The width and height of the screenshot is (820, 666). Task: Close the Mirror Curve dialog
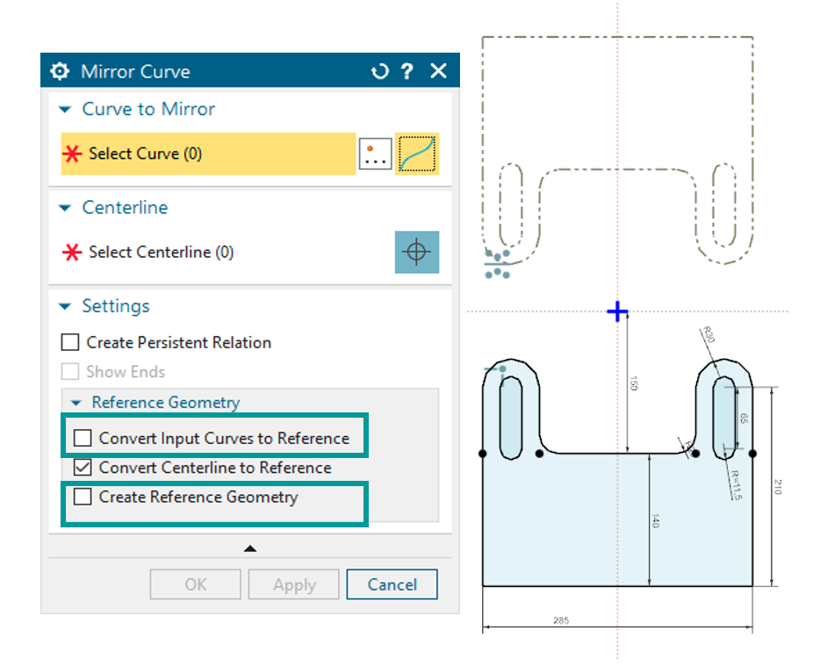coord(438,71)
